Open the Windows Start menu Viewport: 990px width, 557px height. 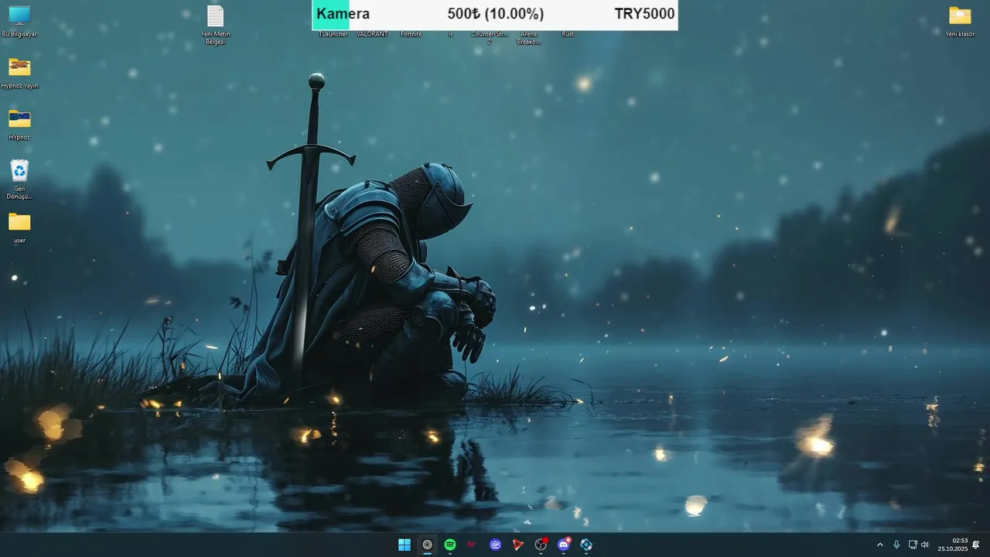[404, 545]
